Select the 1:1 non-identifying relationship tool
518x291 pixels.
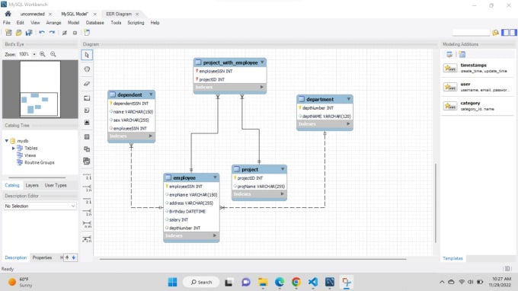[87, 177]
